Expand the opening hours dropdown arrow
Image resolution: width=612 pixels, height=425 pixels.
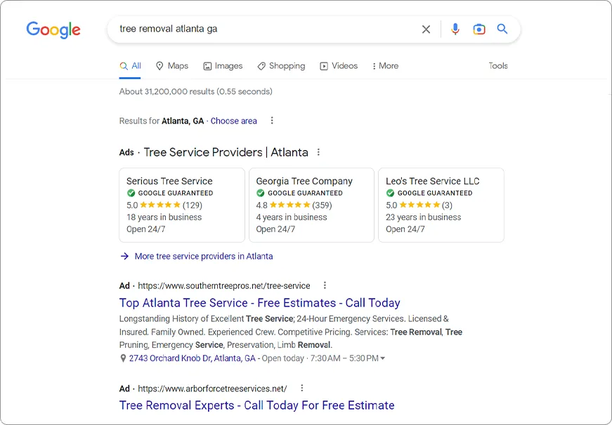[382, 358]
